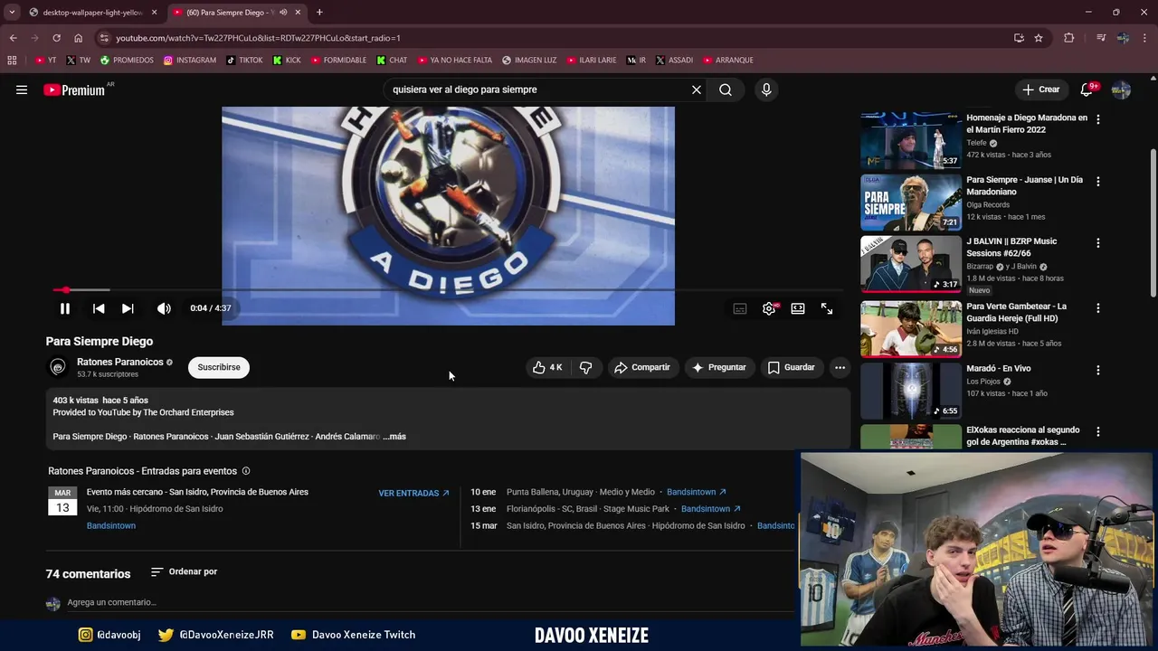Image resolution: width=1158 pixels, height=651 pixels.
Task: Open the IMAGEN LUZ bookmark
Action: point(529,61)
